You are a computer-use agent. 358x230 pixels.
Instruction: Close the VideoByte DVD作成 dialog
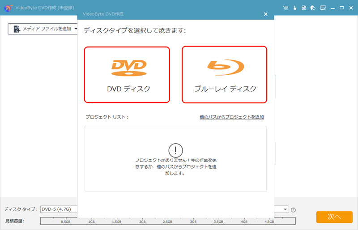[265, 14]
